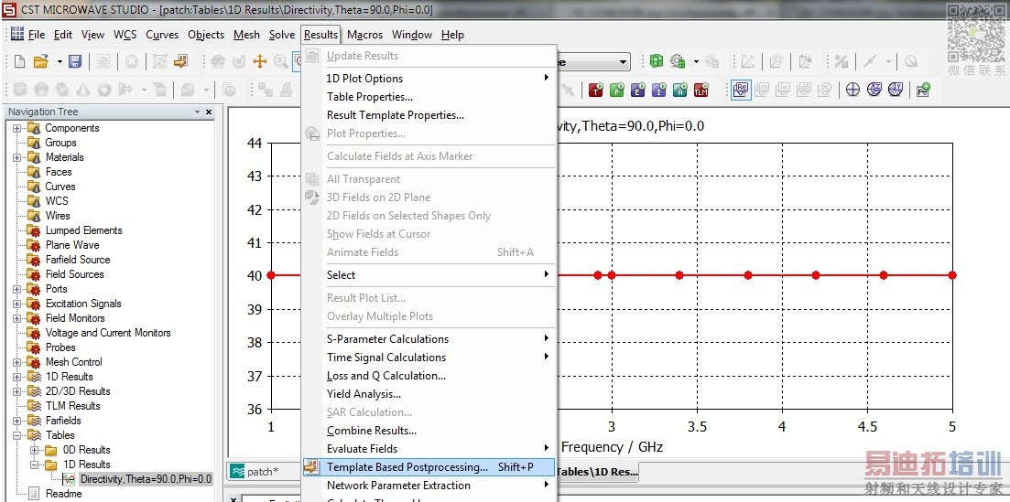The image size is (1010, 502).
Task: Open 1D Plot Options submenu
Action: coord(429,79)
